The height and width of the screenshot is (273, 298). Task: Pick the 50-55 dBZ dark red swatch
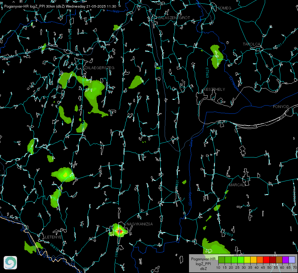pos(273,260)
